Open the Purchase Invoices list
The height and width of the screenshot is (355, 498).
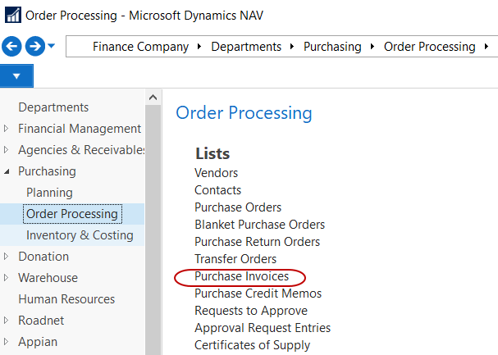click(242, 276)
